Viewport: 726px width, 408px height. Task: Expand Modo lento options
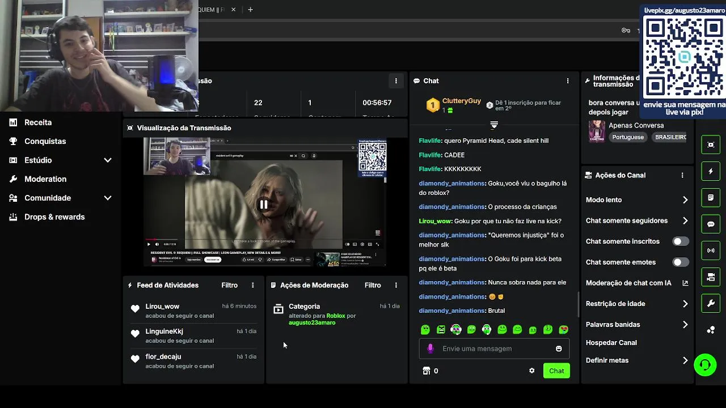click(685, 200)
